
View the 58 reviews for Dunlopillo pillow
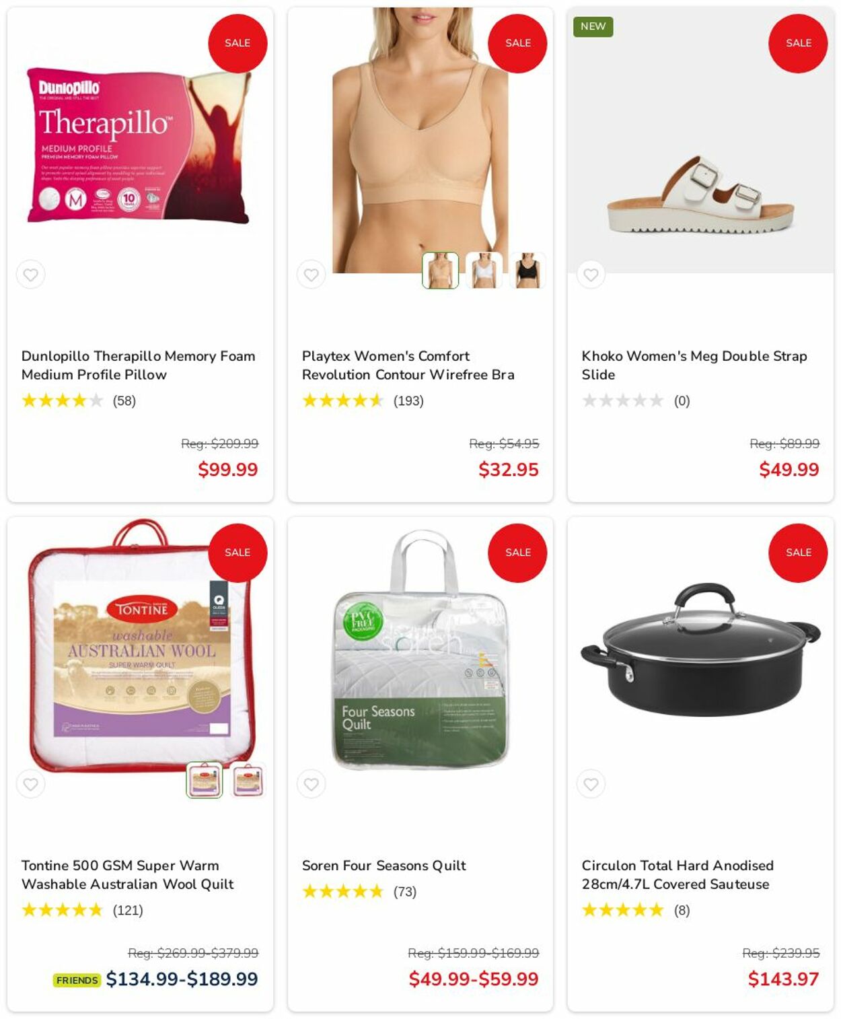[124, 400]
